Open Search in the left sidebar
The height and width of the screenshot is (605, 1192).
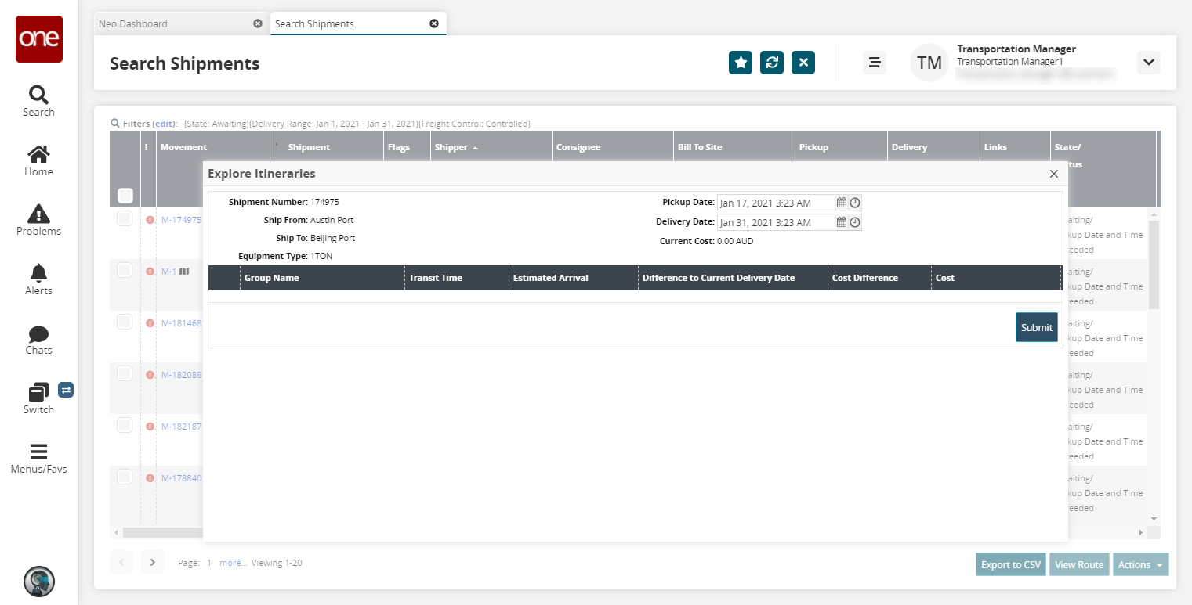click(38, 101)
